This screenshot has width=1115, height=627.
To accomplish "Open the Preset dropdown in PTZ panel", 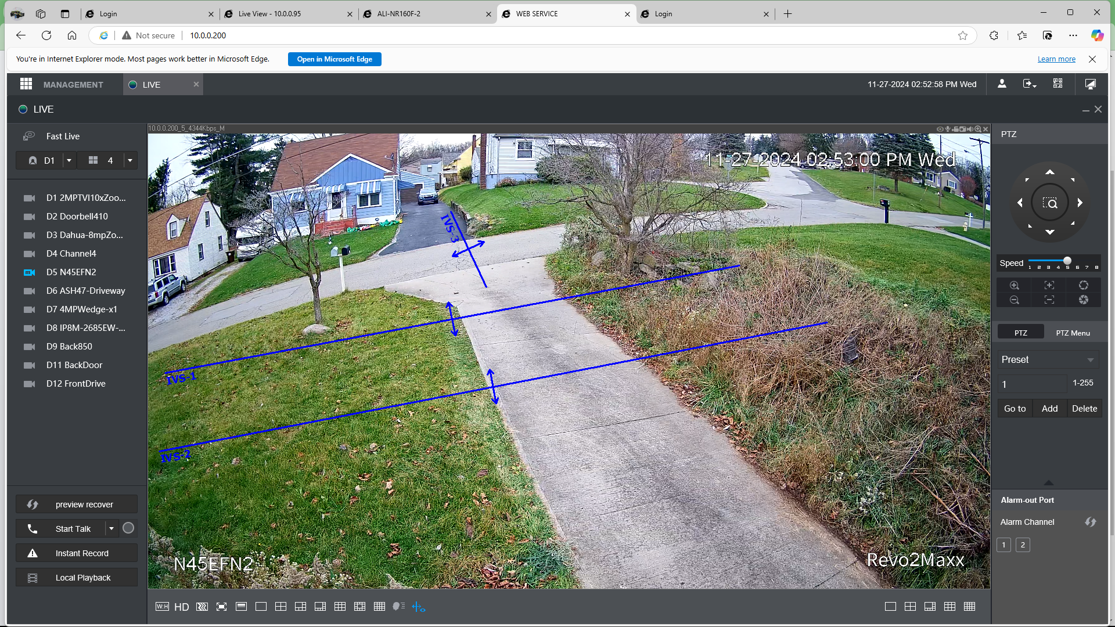I will click(1048, 360).
